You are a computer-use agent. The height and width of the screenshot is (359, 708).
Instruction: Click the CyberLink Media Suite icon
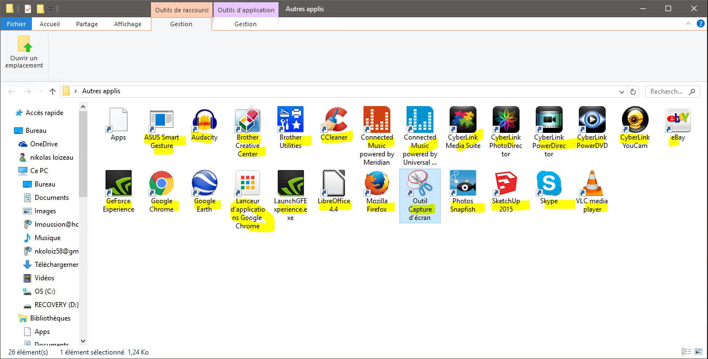462,119
